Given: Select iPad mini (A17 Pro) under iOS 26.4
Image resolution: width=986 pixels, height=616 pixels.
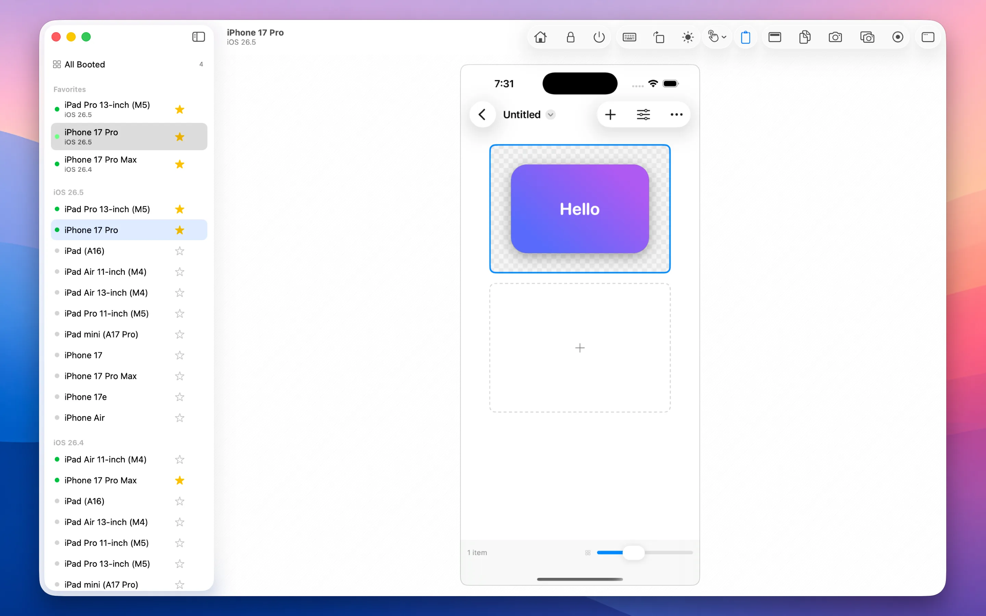Looking at the screenshot, I should pos(129,585).
